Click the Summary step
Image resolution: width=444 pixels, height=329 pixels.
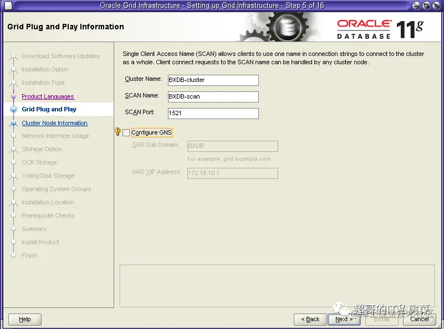point(34,229)
